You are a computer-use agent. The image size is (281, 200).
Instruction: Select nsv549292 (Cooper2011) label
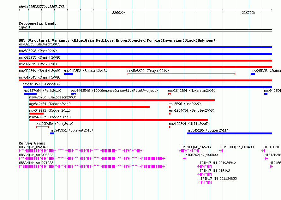50,110
